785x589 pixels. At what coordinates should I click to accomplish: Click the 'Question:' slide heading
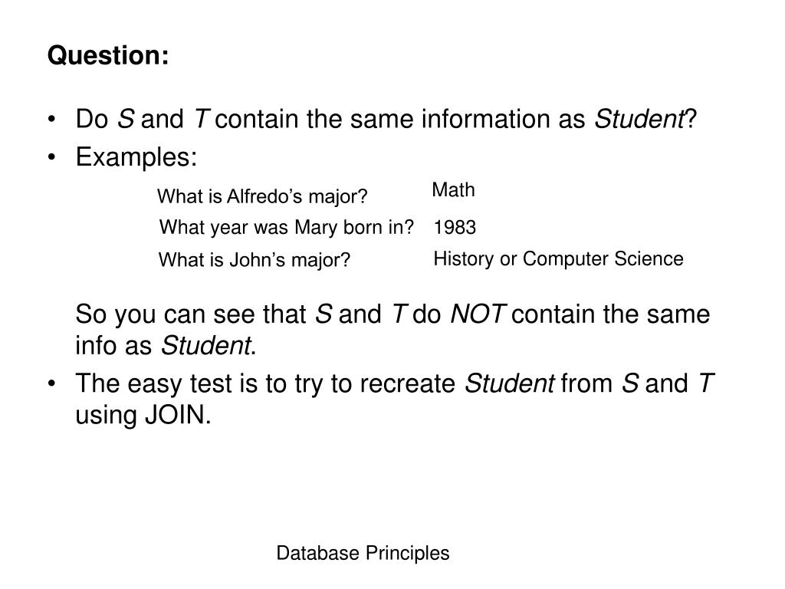(x=108, y=55)
